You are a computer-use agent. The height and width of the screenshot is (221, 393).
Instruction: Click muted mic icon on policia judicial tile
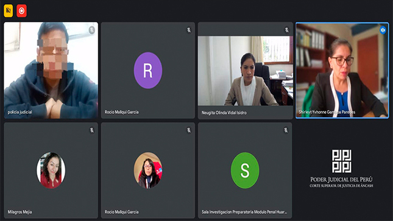tap(92, 30)
